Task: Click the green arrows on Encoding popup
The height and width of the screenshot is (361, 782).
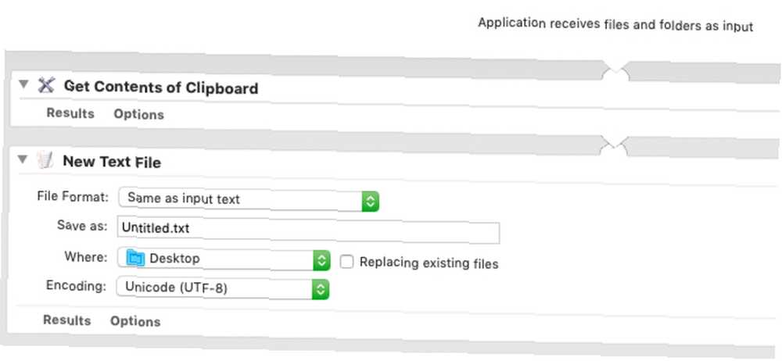Action: tap(321, 289)
